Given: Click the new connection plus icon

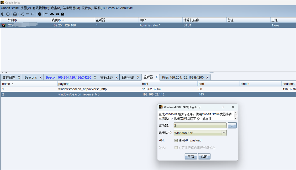Looking at the screenshot, I should pos(3,14).
